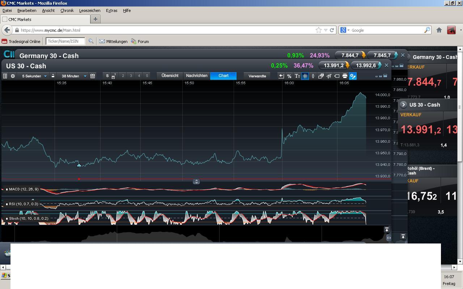463x289 pixels.
Task: Click the S layout button
Action: click(x=107, y=76)
